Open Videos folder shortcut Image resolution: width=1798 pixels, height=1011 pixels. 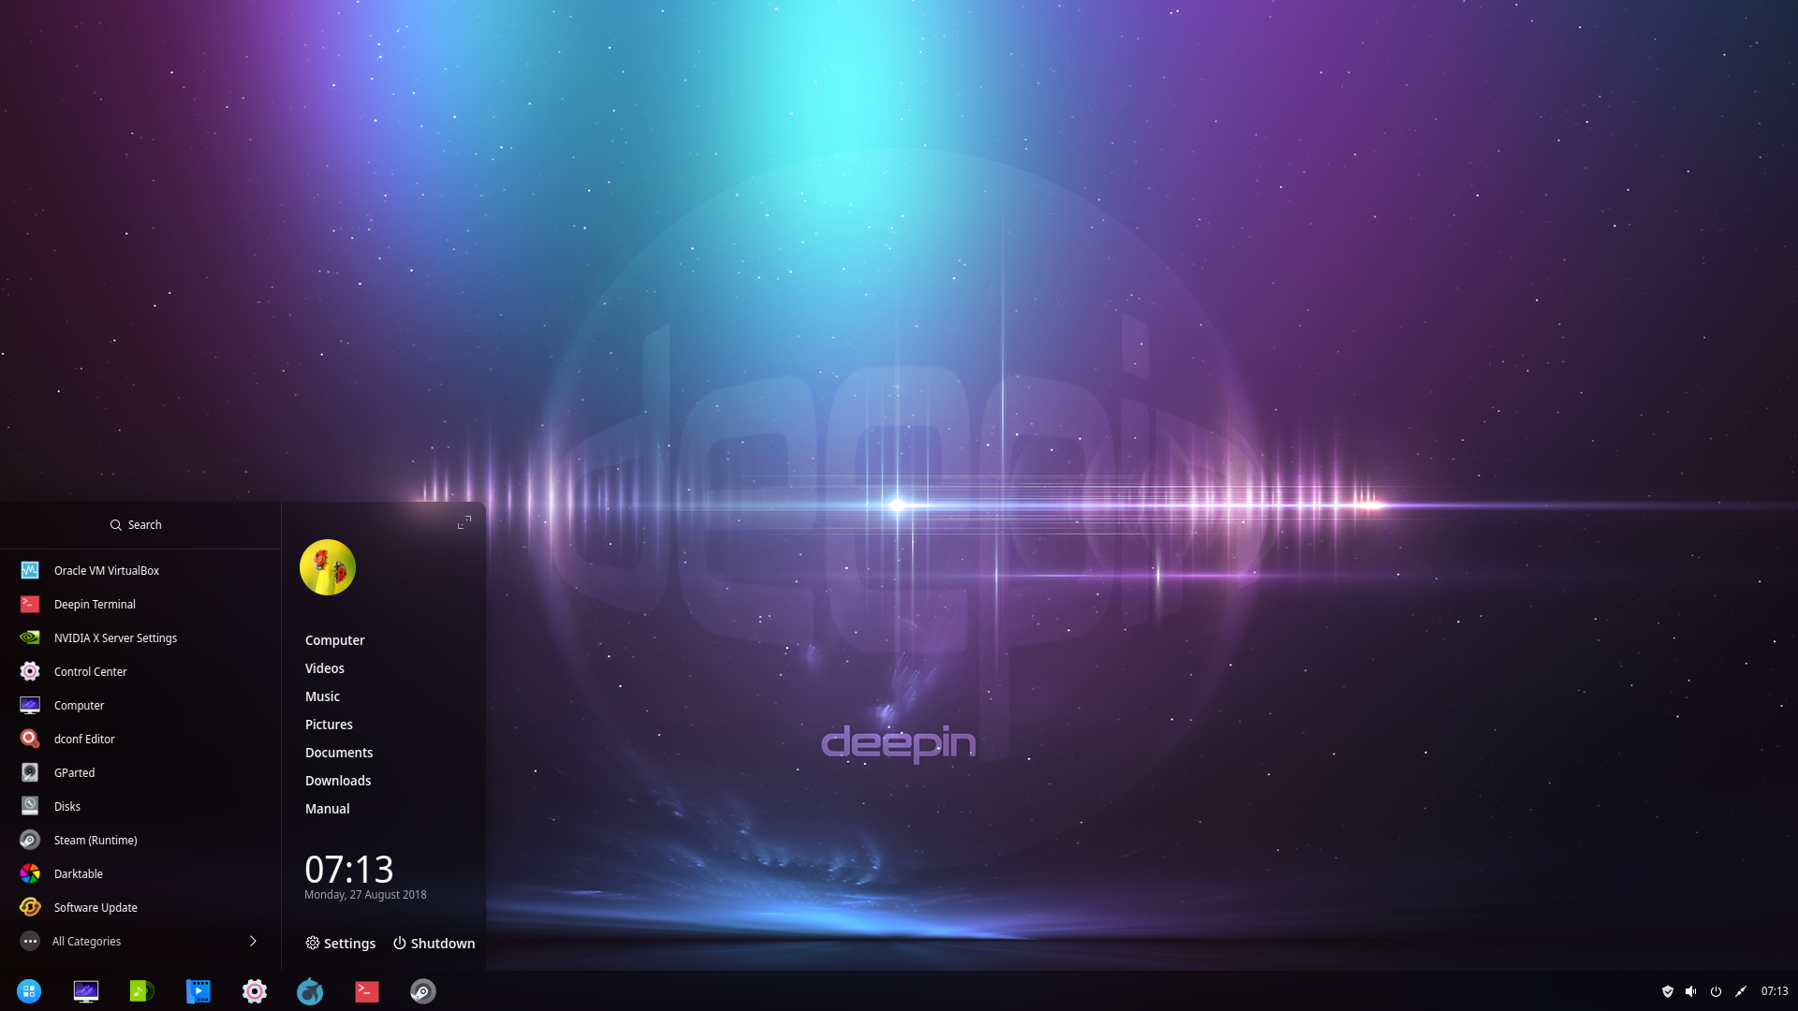click(324, 668)
